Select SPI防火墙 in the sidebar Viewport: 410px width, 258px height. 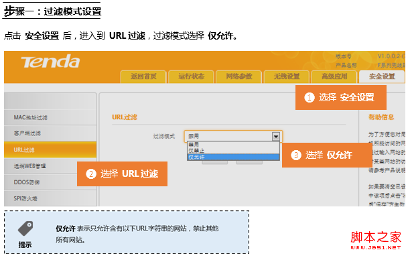(x=50, y=198)
